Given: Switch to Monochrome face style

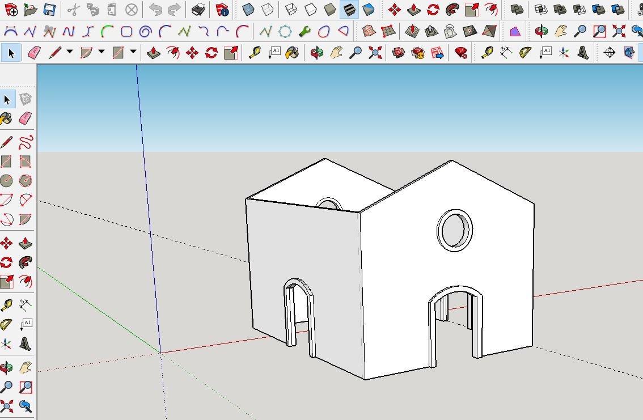Looking at the screenshot, I should click(x=368, y=10).
